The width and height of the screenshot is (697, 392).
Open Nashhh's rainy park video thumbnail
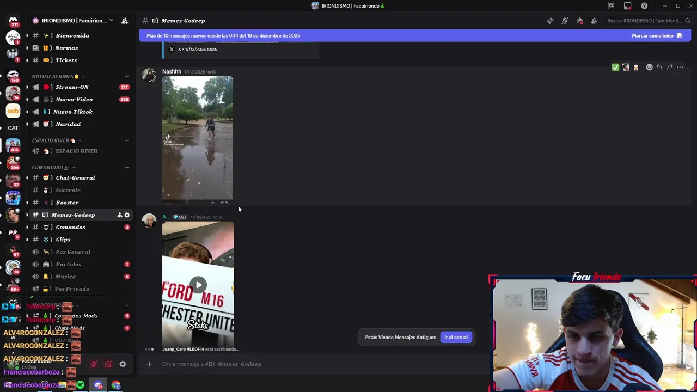click(198, 138)
